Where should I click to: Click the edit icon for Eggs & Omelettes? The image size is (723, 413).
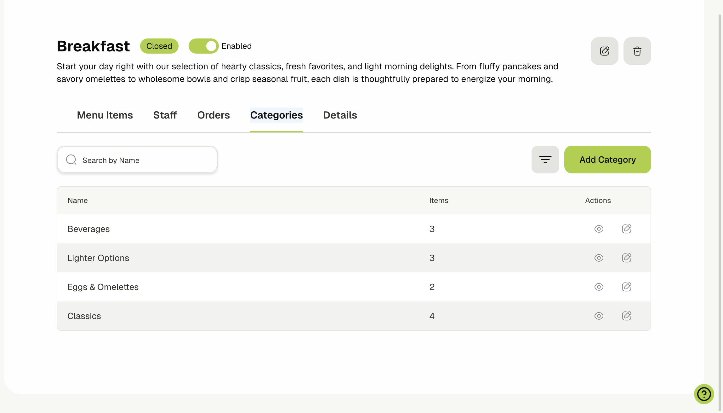click(627, 287)
